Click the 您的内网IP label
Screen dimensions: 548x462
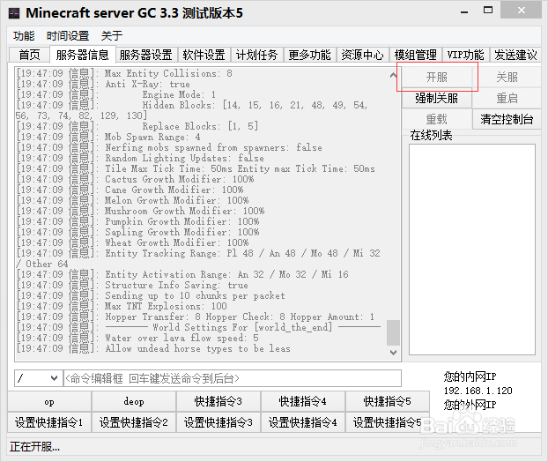470,376
